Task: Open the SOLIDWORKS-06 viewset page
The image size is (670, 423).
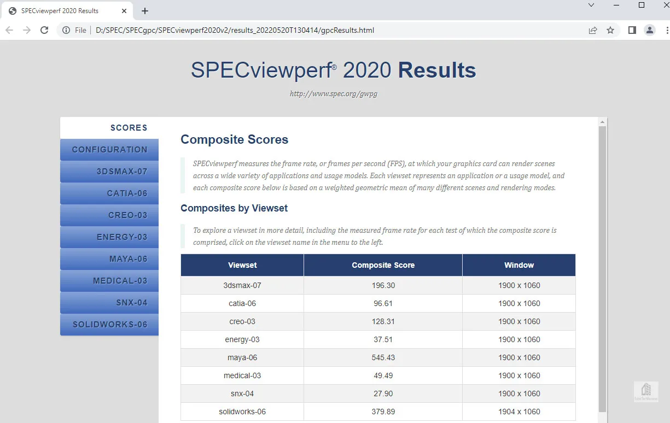Action: tap(109, 324)
